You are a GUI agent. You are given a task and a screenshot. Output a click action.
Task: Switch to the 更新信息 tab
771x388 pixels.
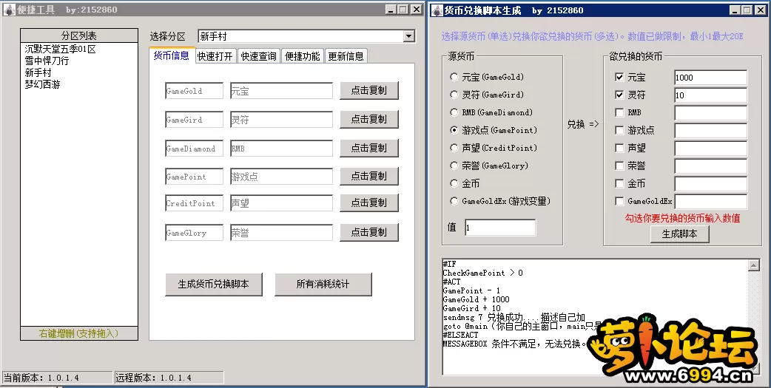click(346, 56)
